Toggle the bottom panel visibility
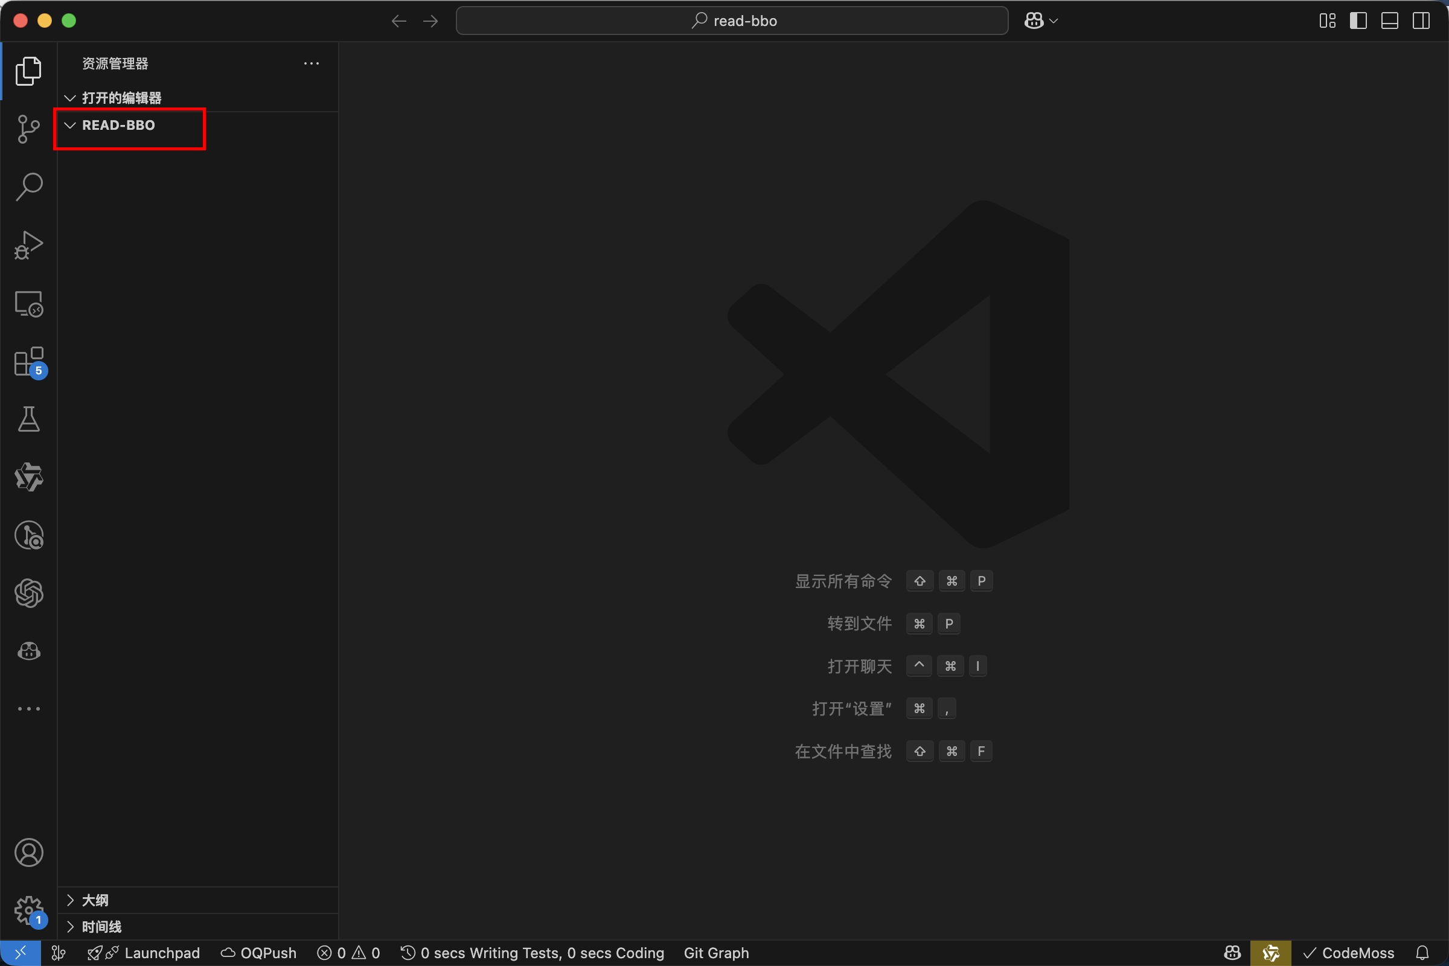Viewport: 1449px width, 966px height. pyautogui.click(x=1389, y=21)
